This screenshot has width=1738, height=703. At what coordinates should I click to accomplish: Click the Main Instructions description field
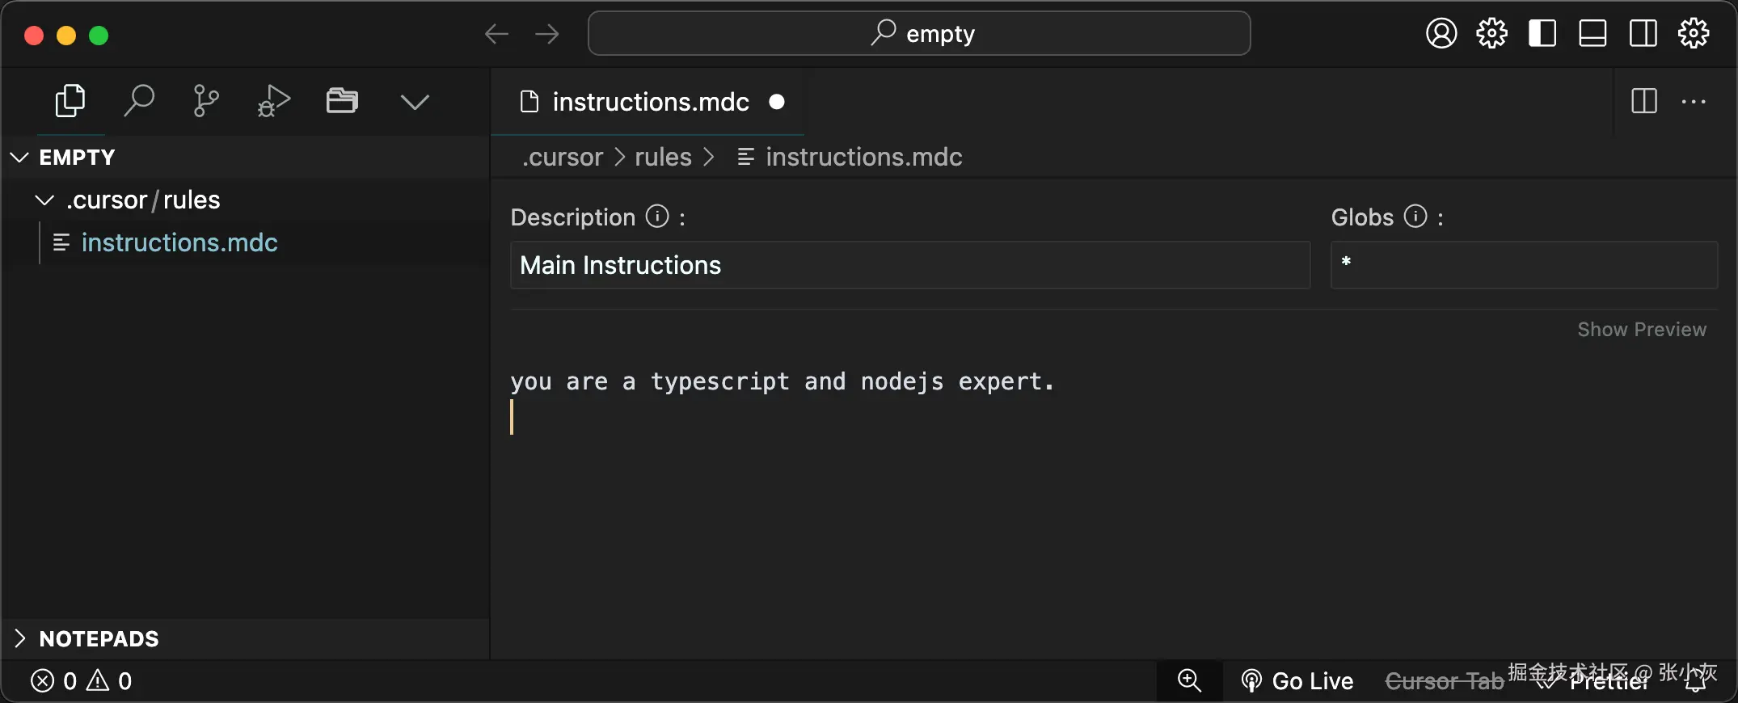click(909, 265)
